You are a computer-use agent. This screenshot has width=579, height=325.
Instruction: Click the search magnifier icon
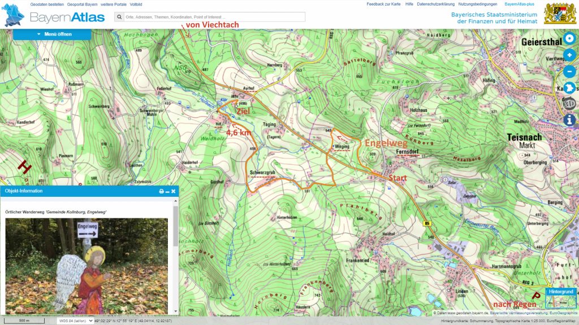(119, 17)
